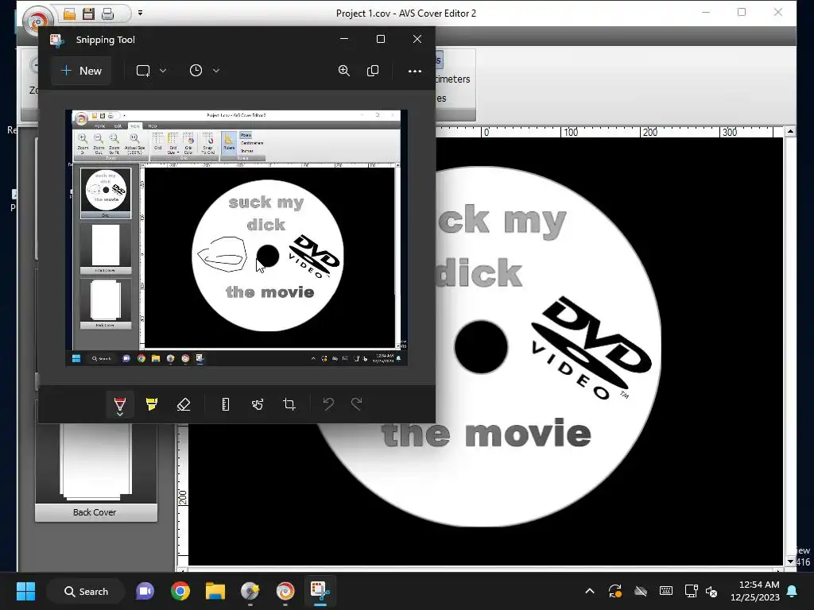This screenshot has height=610, width=814.
Task: Open File Explorer from the taskbar
Action: click(215, 591)
